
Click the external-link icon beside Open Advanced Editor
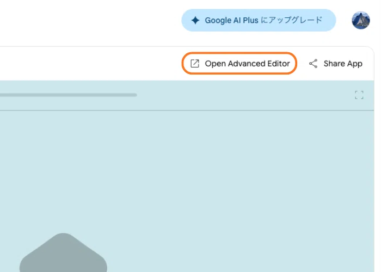(x=195, y=64)
